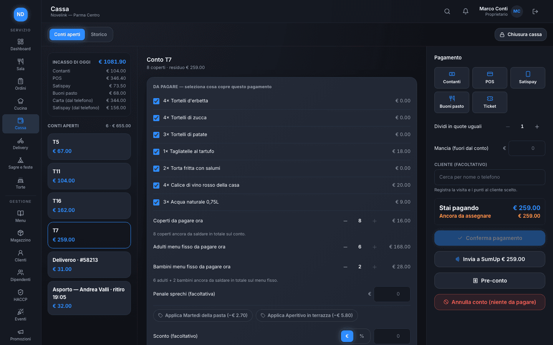Uncheck 4× Calice di vino rosso
Screen dimensions: 553x345
click(156, 186)
